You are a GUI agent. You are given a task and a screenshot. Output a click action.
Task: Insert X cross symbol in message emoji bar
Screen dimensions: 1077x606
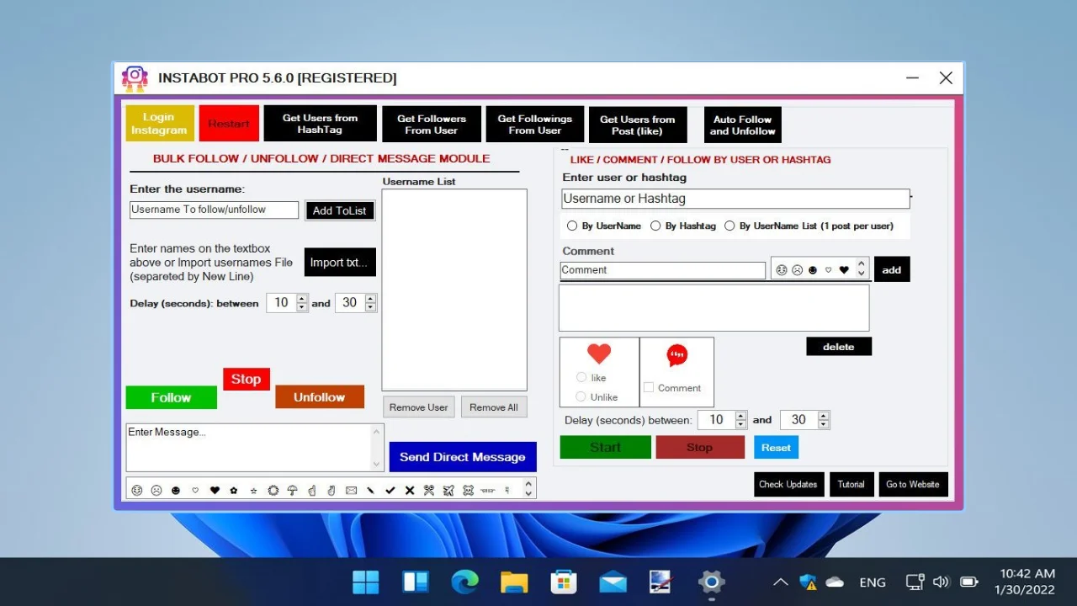coord(410,490)
